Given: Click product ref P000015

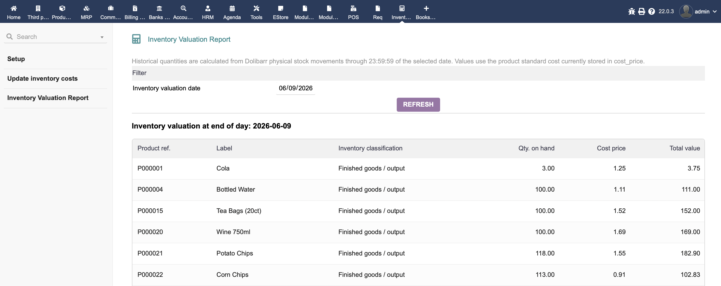Looking at the screenshot, I should (150, 211).
